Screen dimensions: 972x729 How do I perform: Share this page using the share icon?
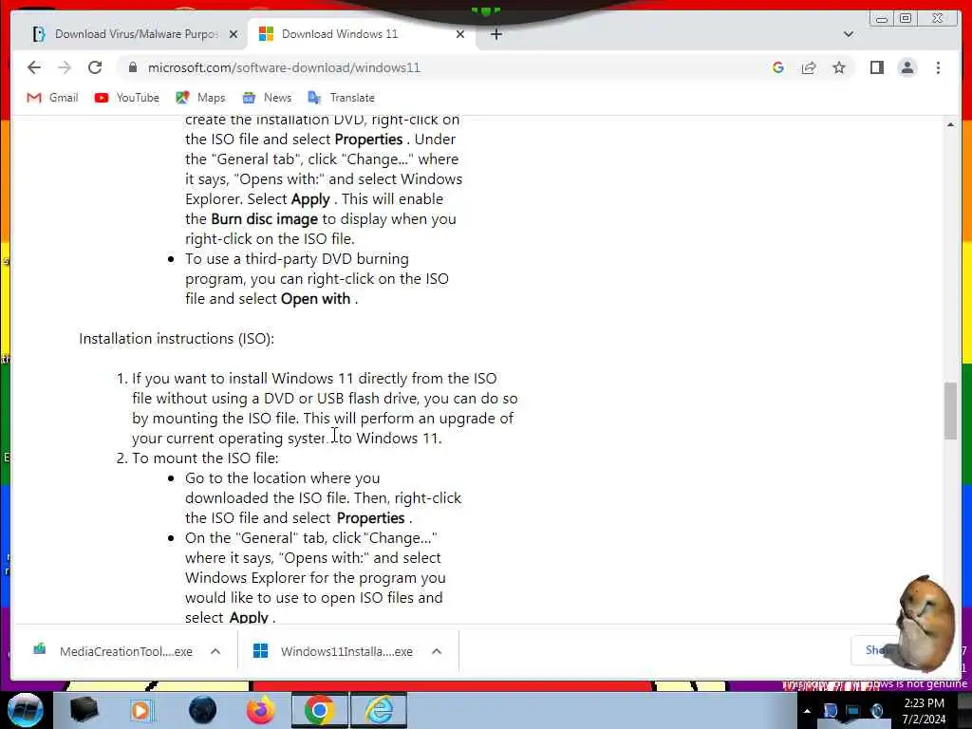809,67
